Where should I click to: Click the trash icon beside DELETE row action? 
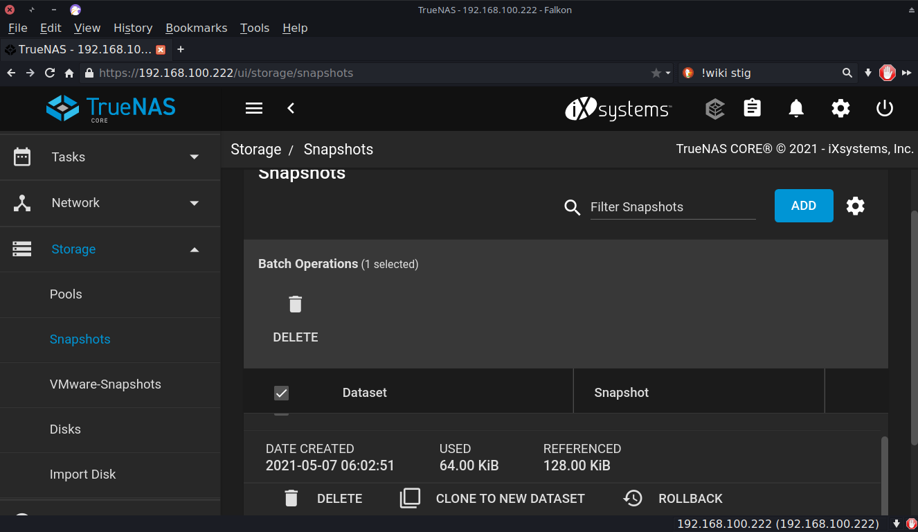pos(291,498)
